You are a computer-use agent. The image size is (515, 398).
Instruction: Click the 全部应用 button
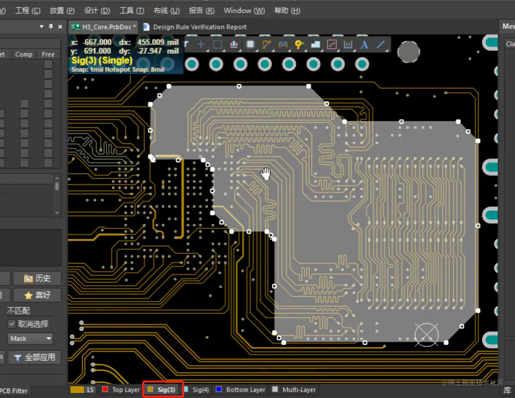(35, 357)
